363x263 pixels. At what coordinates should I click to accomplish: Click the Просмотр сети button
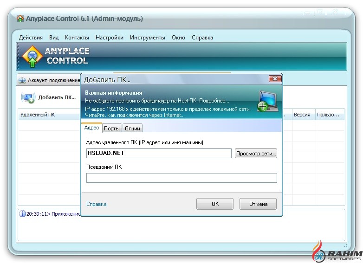(x=256, y=154)
